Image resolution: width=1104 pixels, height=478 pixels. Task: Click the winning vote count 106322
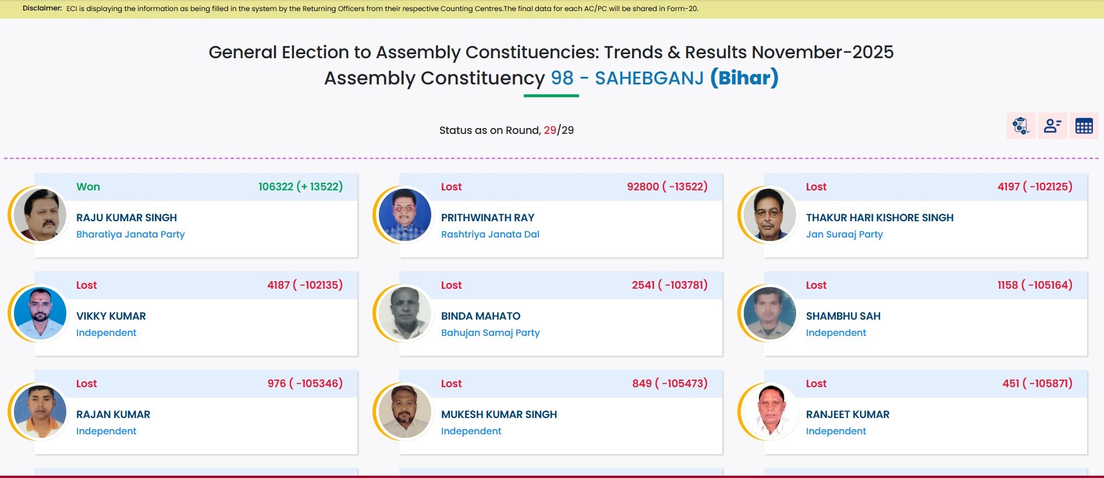(276, 187)
